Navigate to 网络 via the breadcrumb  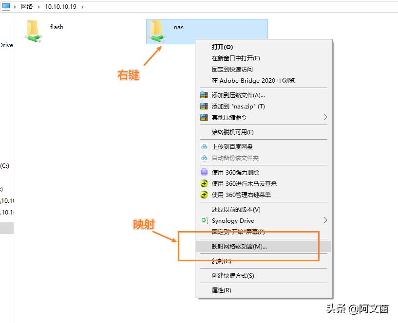click(x=27, y=7)
